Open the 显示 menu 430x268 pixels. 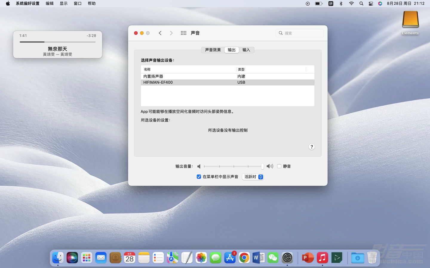coord(64,4)
